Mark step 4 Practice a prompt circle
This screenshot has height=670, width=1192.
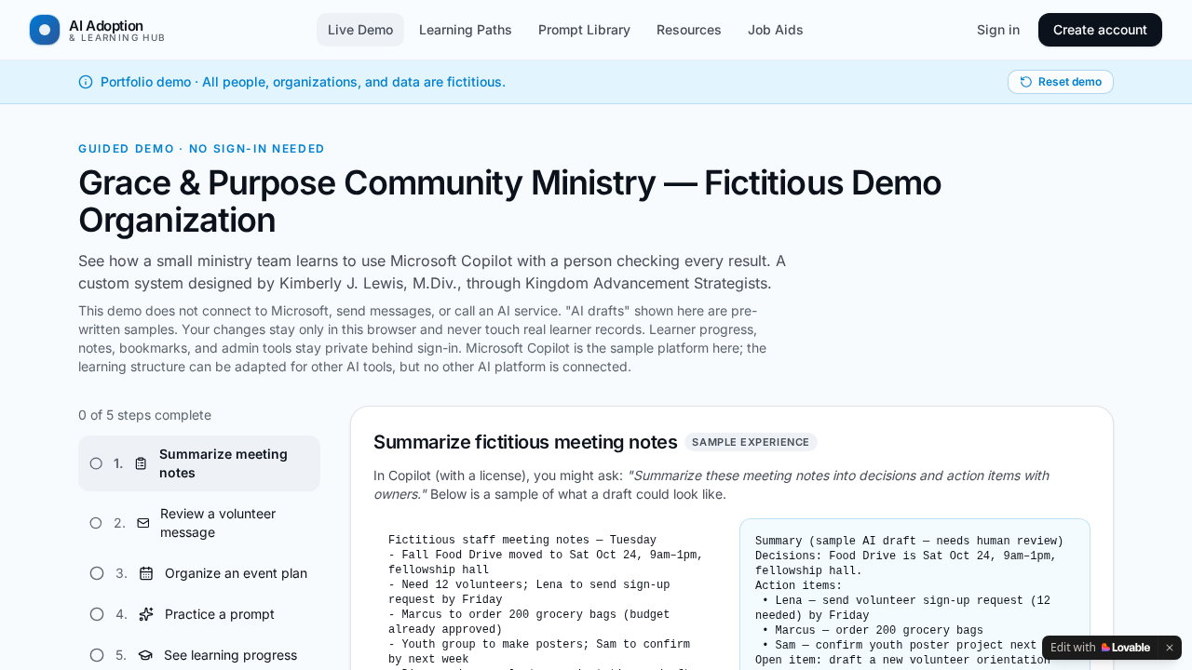[x=97, y=614]
